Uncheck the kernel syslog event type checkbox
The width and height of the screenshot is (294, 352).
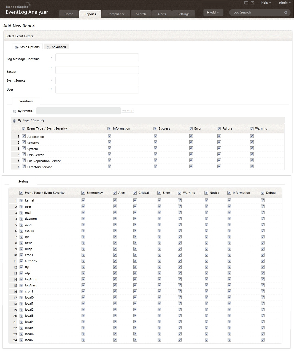click(x=21, y=200)
